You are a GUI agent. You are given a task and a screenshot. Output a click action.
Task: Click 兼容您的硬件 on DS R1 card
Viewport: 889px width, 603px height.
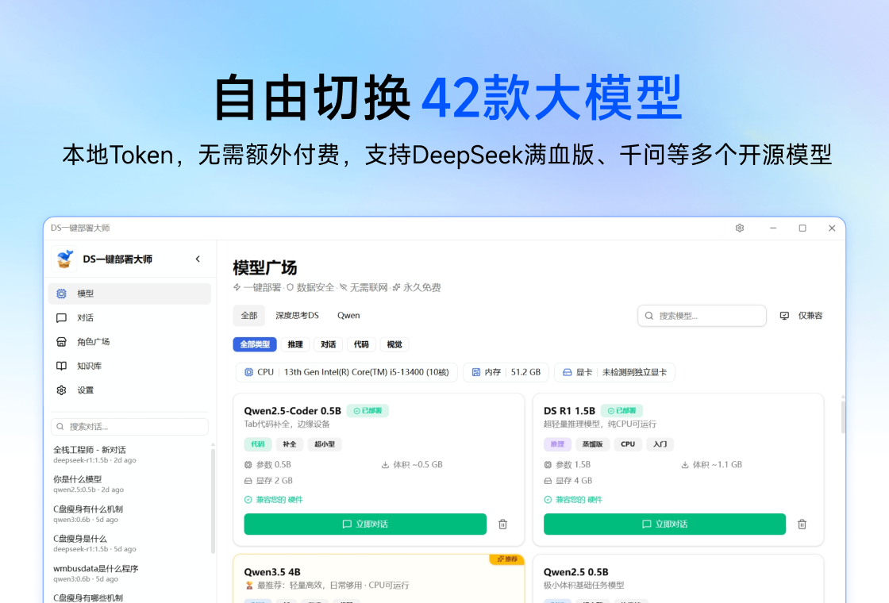coord(573,500)
